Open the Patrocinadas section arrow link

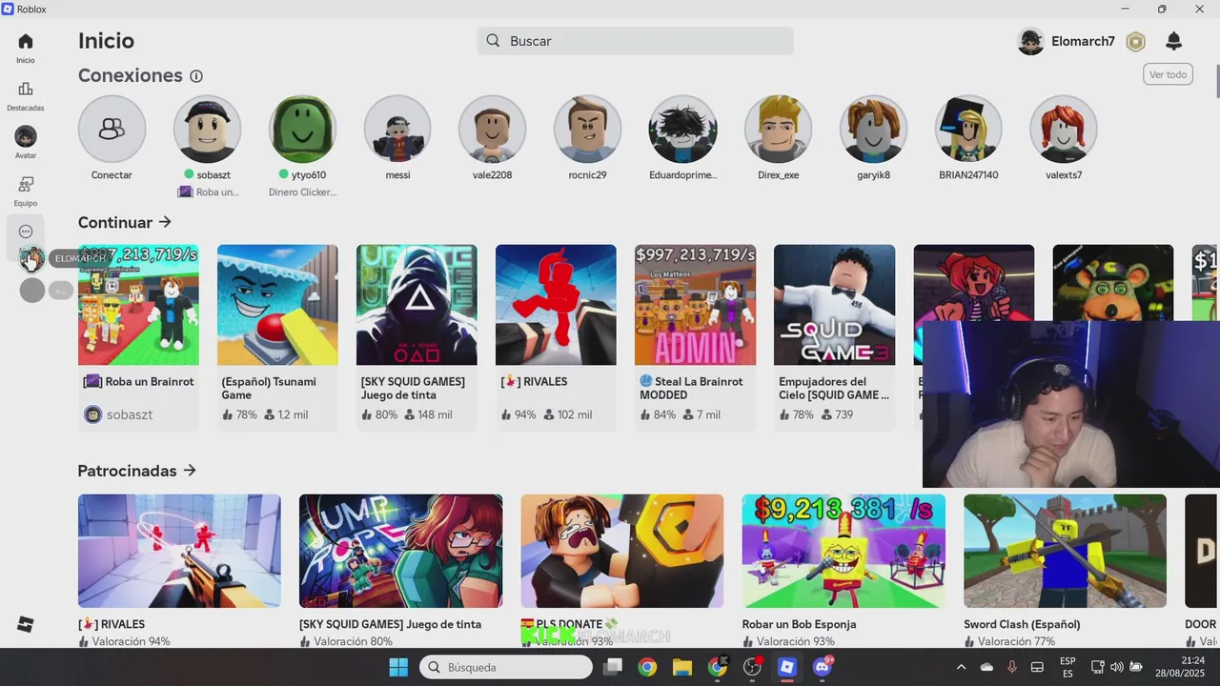pos(190,471)
